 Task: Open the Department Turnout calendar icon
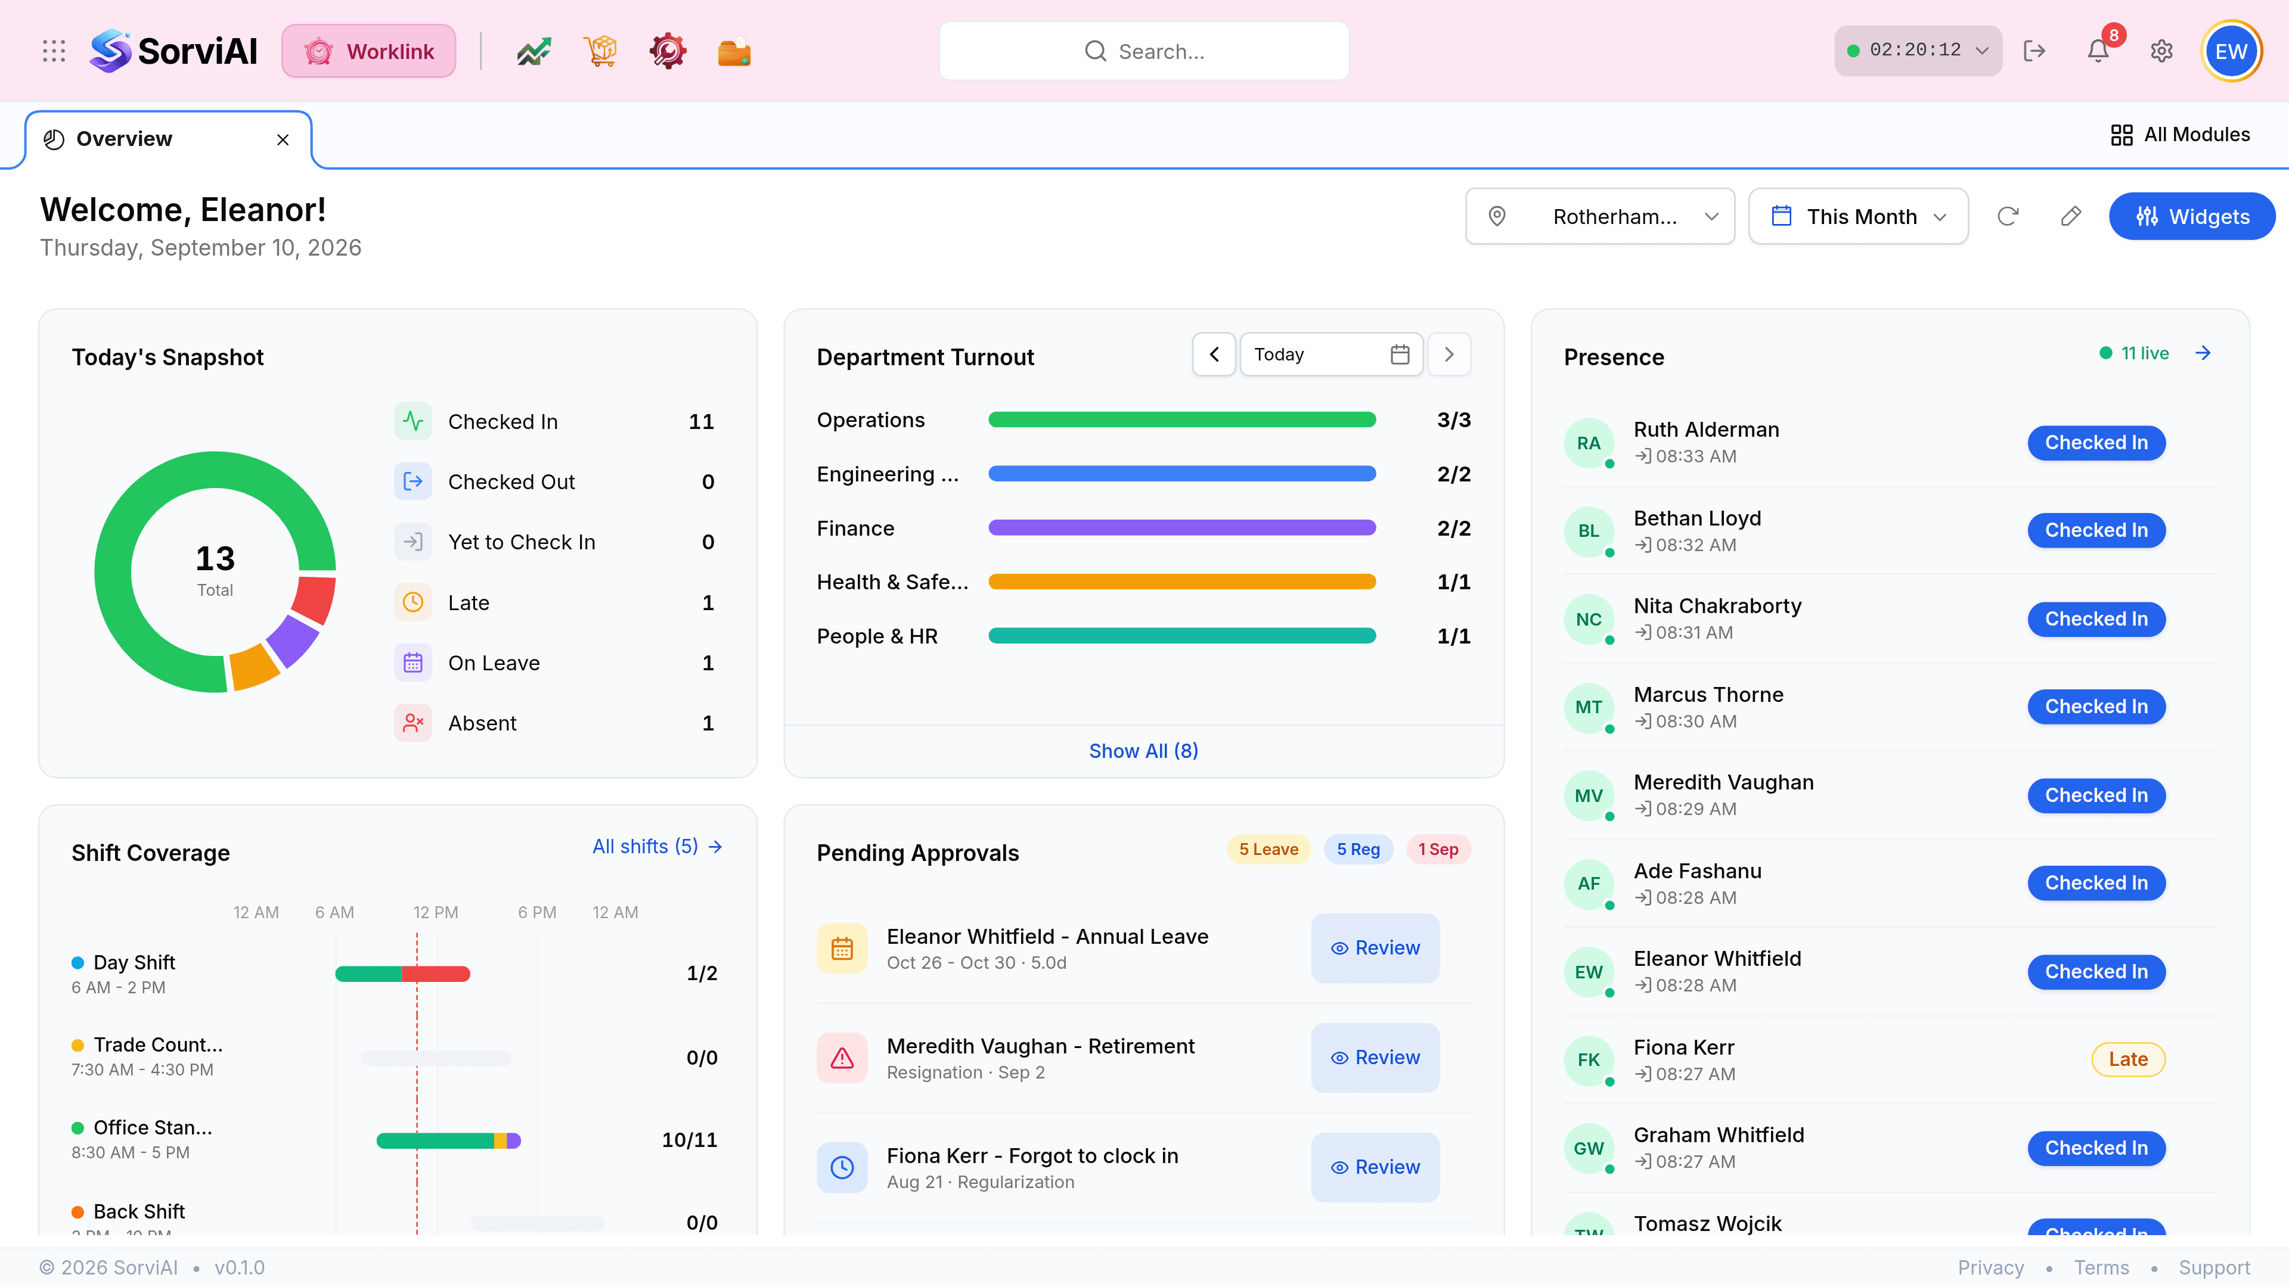[1400, 355]
